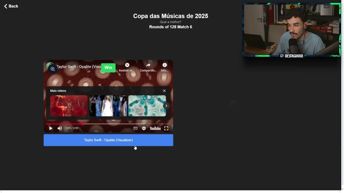Open the red concert video thumbnail

click(69, 106)
